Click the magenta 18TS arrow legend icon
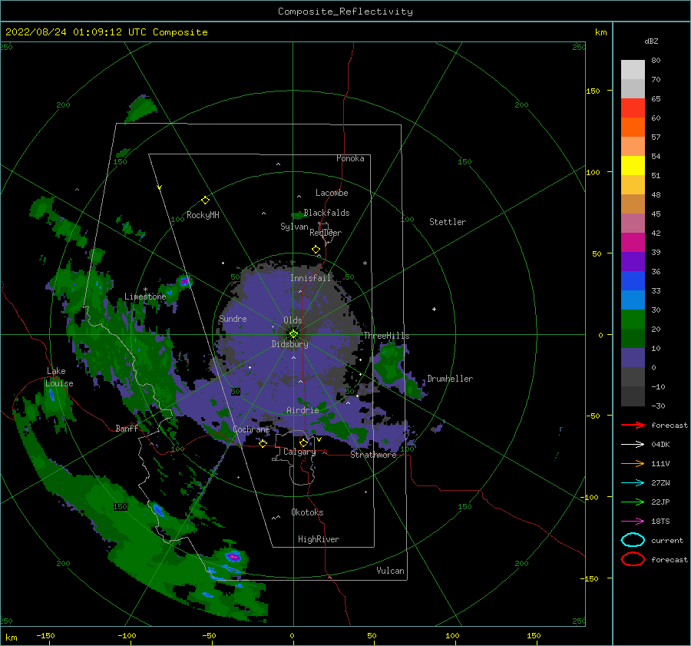Image resolution: width=691 pixels, height=646 pixels. tap(633, 521)
